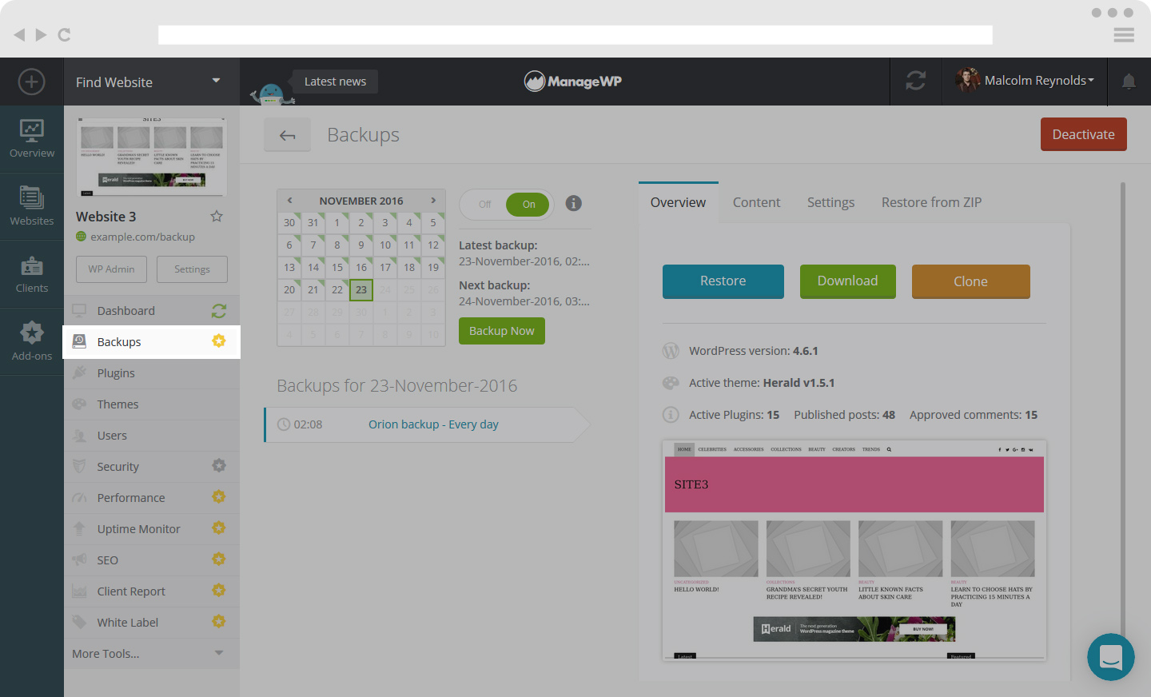The height and width of the screenshot is (697, 1151).
Task: Go to next month in calendar
Action: click(433, 201)
